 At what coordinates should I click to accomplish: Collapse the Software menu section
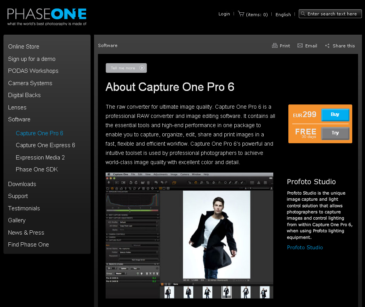pos(19,119)
